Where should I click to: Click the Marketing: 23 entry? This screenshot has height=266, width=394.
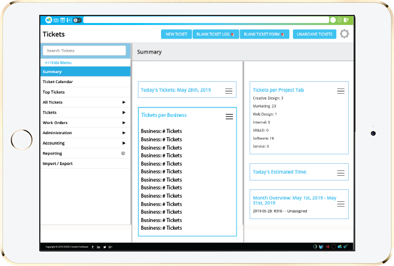pos(264,106)
